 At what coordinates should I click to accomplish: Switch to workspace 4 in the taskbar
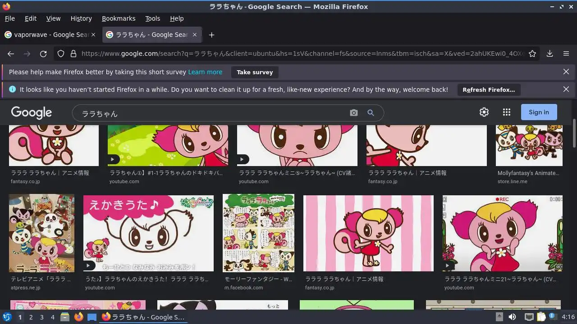(x=52, y=317)
